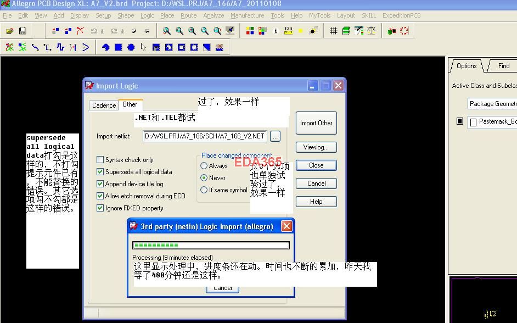The width and height of the screenshot is (517, 323).
Task: Select the Add Connect routing icon
Action: 35,47
